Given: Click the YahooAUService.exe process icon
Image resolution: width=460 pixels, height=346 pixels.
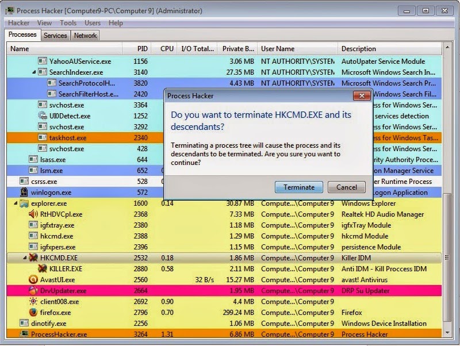Looking at the screenshot, I should pyautogui.click(x=43, y=61).
